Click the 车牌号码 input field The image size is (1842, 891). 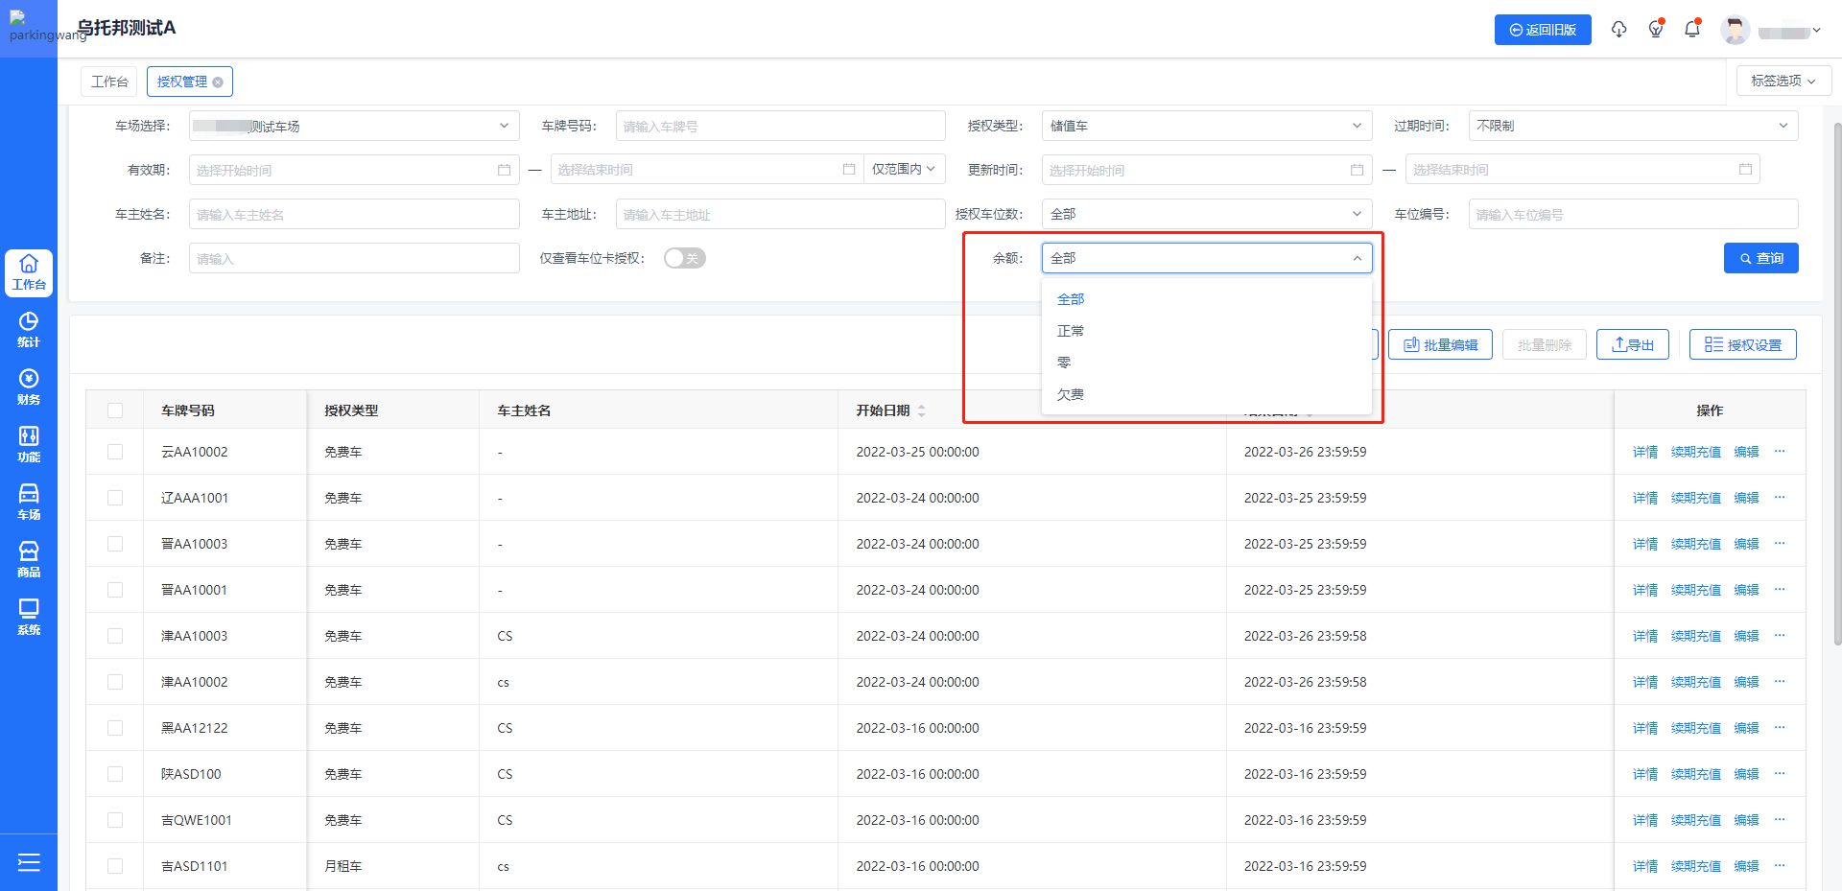pyautogui.click(x=780, y=126)
